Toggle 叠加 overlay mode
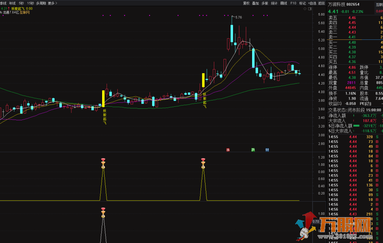This screenshot has height=243, width=383. tap(255, 3)
